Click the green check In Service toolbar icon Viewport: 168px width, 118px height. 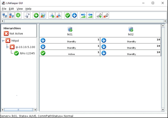[67, 15]
